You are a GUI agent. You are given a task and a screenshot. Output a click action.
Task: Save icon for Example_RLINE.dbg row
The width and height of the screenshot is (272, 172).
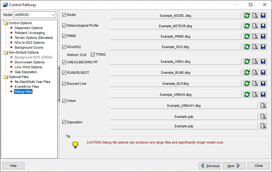point(263,72)
